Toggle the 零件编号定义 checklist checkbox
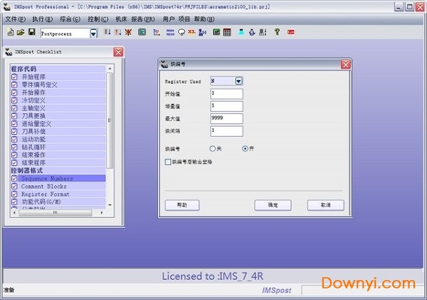 pos(14,85)
